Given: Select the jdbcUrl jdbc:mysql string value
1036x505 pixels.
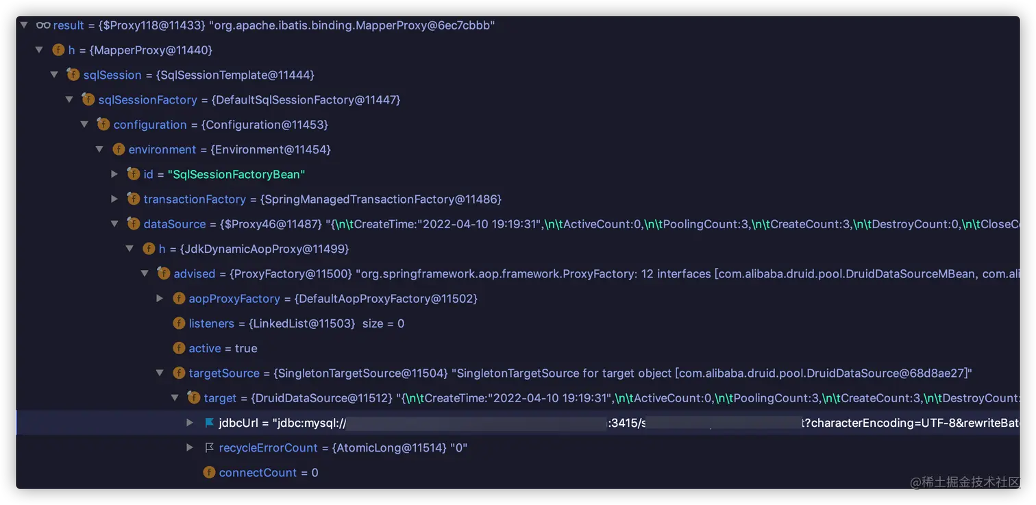Looking at the screenshot, I should [x=645, y=423].
